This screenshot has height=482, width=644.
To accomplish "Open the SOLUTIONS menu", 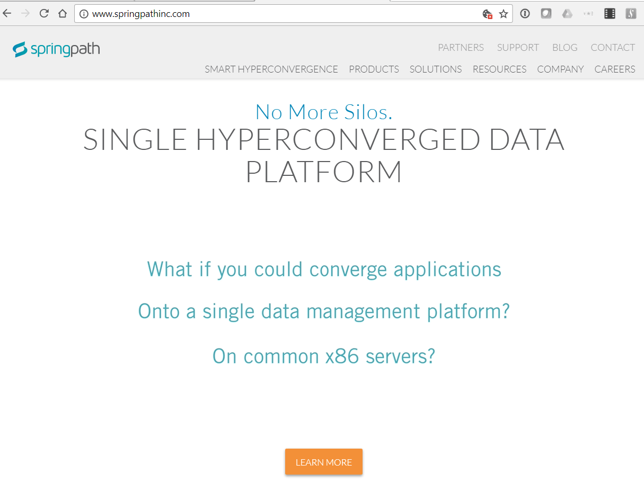I will point(435,69).
